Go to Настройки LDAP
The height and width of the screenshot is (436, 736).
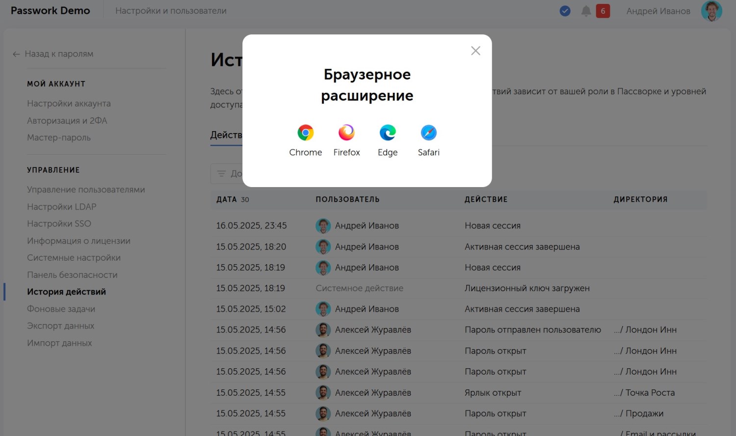pos(61,207)
